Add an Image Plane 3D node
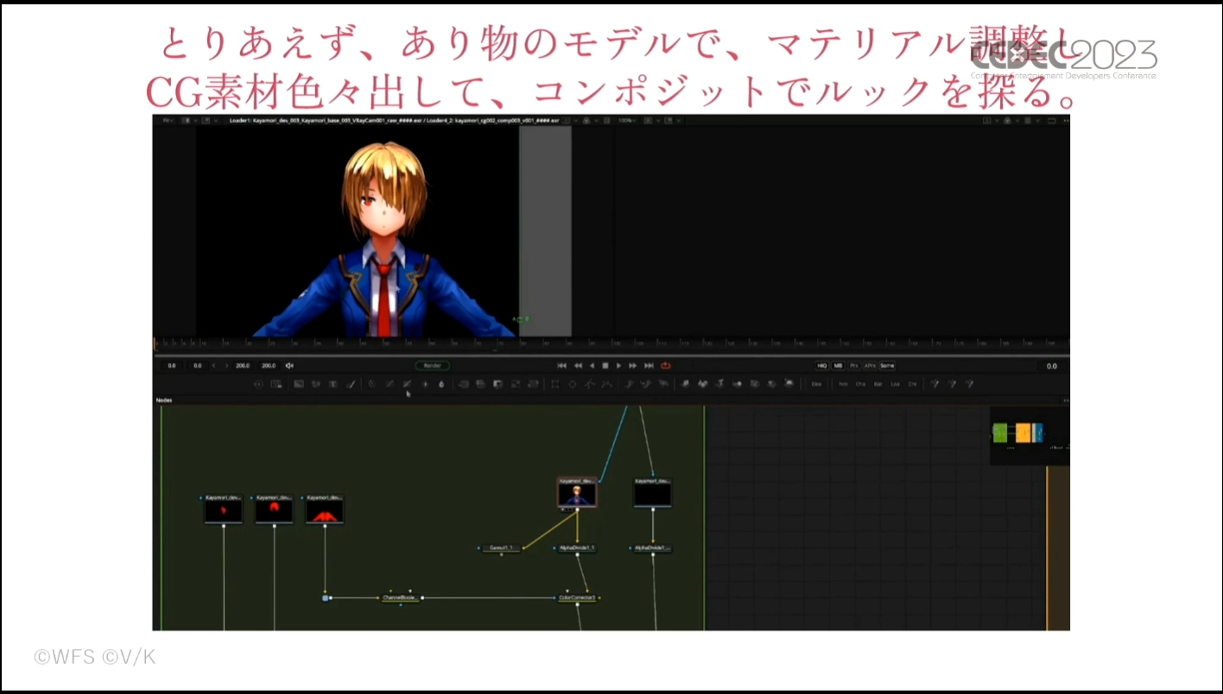 tap(686, 384)
